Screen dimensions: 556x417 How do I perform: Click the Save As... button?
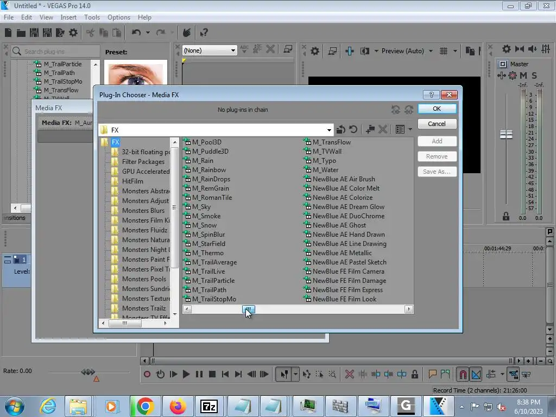(437, 172)
